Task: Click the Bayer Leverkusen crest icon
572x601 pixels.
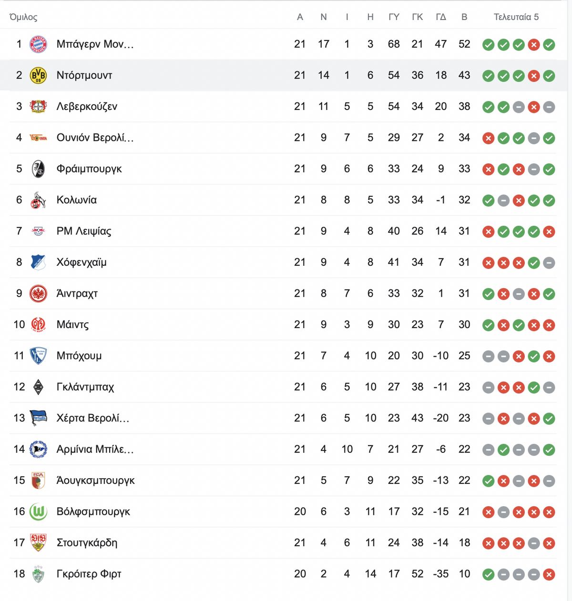Action: pyautogui.click(x=38, y=106)
